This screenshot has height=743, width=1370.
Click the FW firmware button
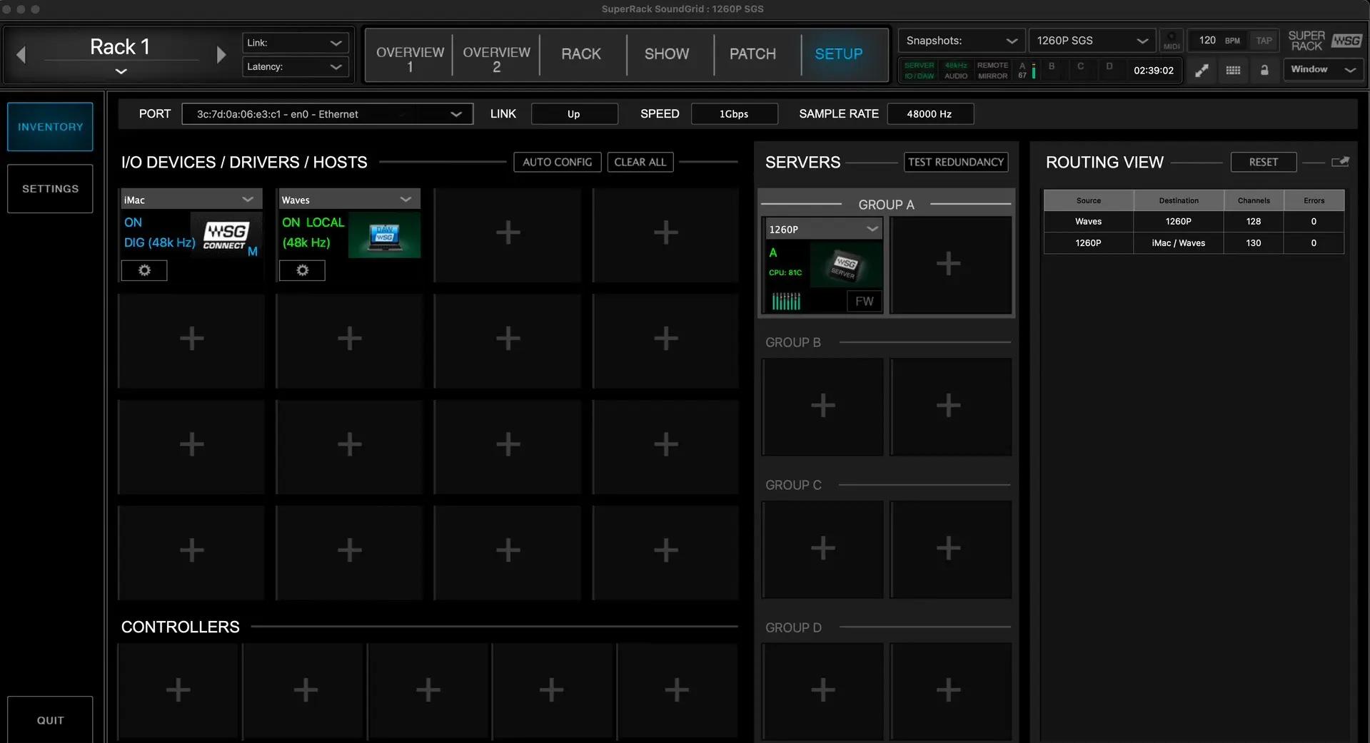click(x=864, y=302)
